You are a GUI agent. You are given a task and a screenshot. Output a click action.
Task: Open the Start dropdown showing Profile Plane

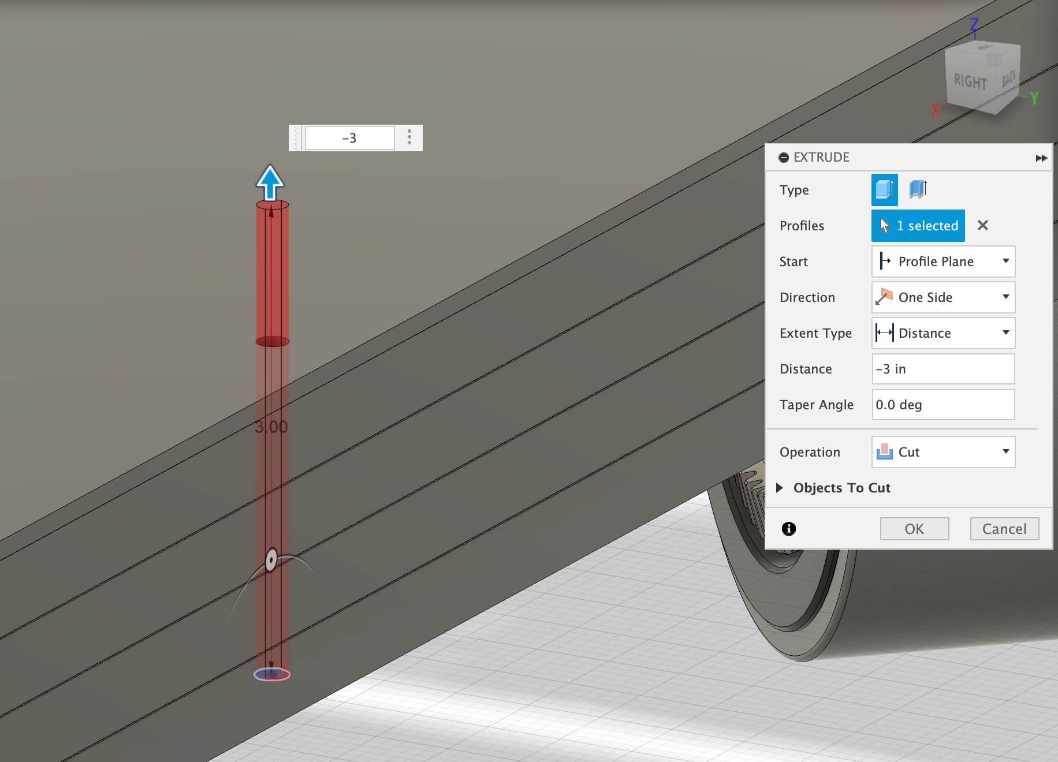point(943,262)
